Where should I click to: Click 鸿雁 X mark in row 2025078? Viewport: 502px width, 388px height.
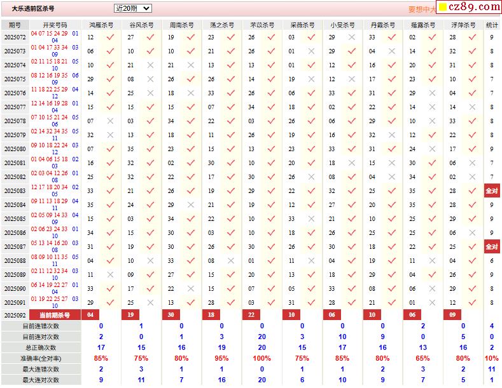110,121
